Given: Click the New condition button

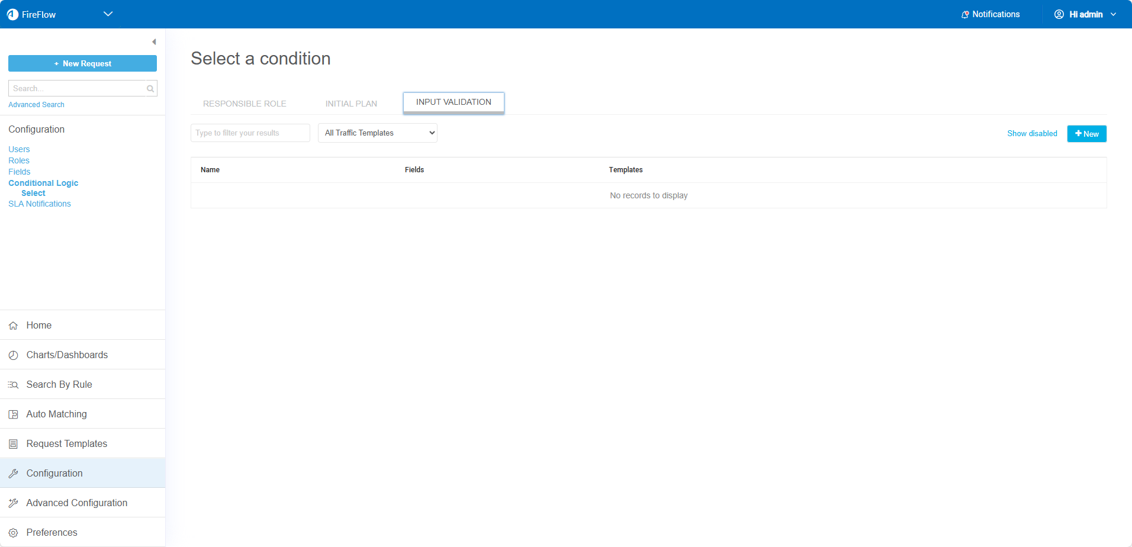Looking at the screenshot, I should pos(1086,134).
